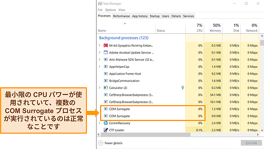Switch to the Performance tab
Viewport: 264px width, 149px height.
click(x=121, y=16)
